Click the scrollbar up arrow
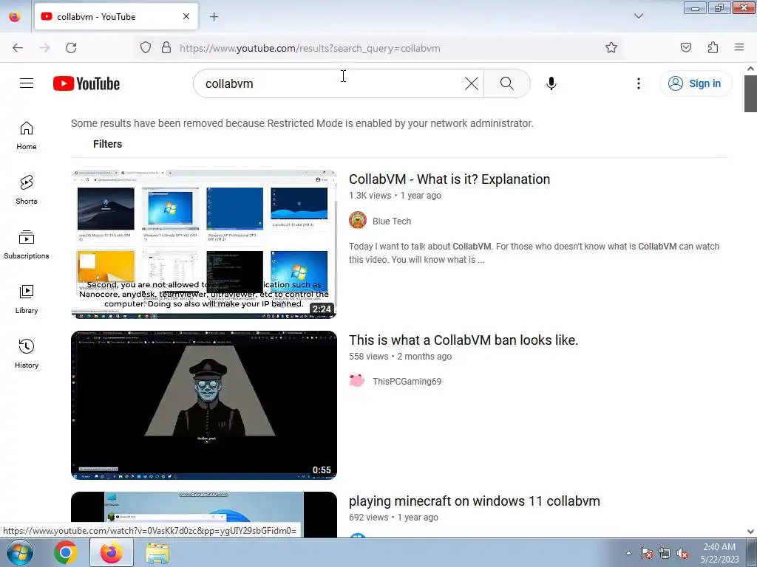757x567 pixels. 750,69
